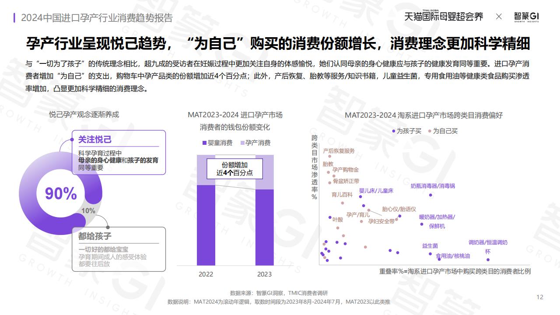
Task: Click the 2022 bar axis label
Action: pyautogui.click(x=206, y=274)
